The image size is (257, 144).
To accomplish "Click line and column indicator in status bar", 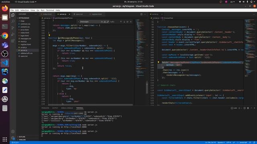I will [210, 142].
